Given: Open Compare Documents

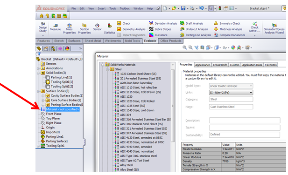Looking at the screenshot, I should [x=229, y=35].
